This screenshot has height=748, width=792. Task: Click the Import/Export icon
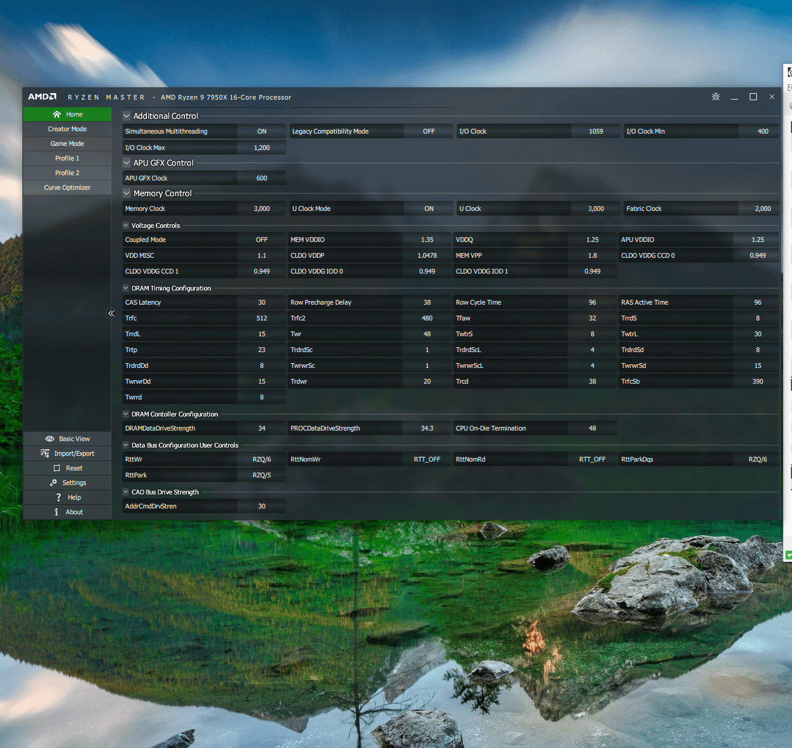coord(45,453)
